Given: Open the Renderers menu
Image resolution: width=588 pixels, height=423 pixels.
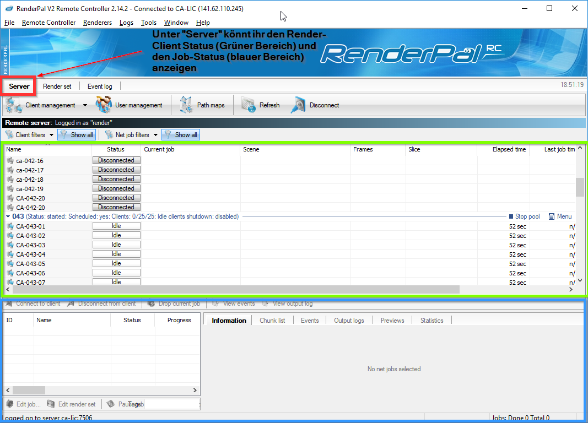Looking at the screenshot, I should (x=97, y=23).
